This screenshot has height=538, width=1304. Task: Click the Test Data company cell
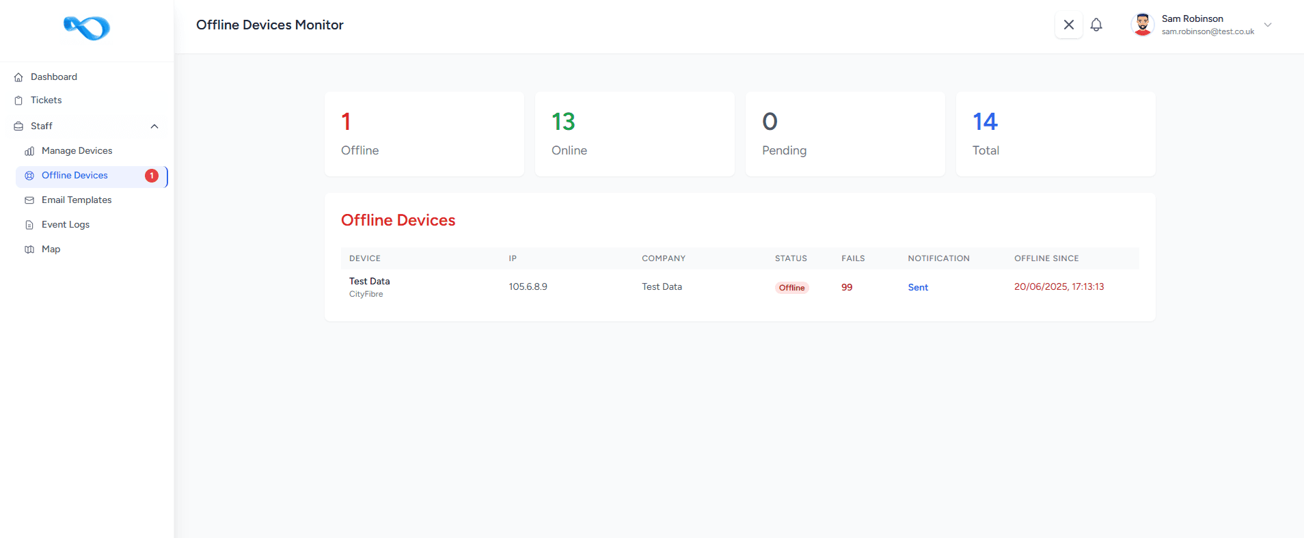pos(662,287)
